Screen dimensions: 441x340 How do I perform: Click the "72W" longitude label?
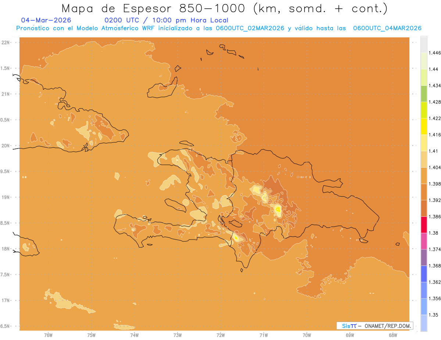coord(220,335)
